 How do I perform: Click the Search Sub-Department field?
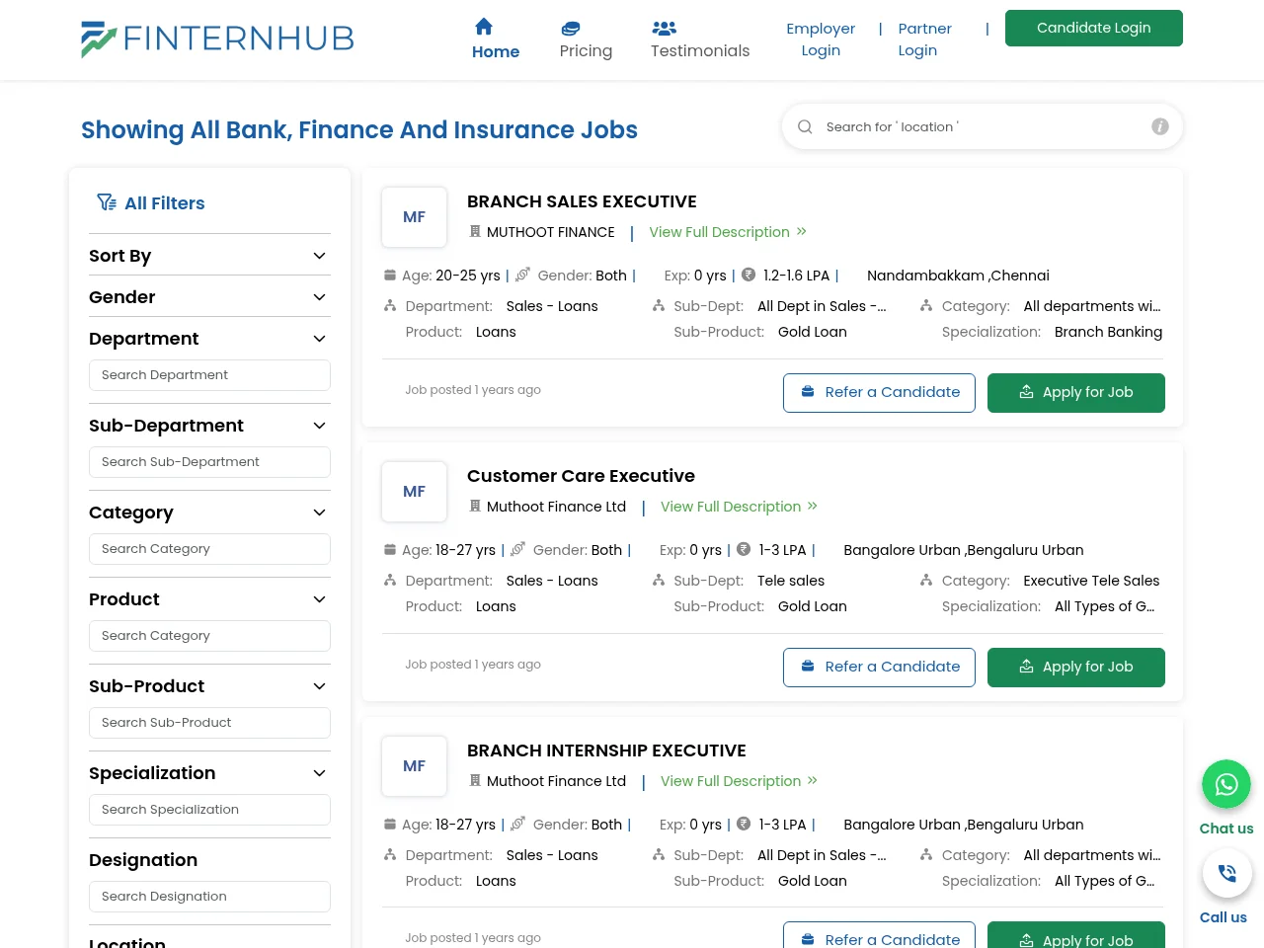click(209, 462)
